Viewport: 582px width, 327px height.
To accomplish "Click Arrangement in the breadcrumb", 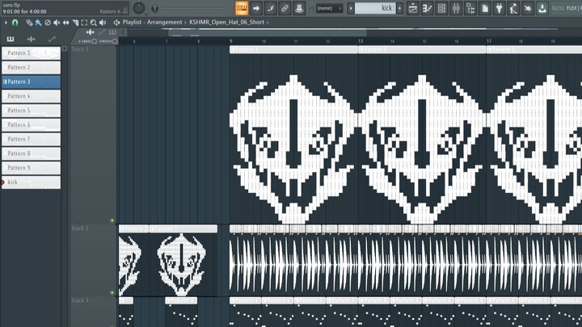I will click(164, 23).
